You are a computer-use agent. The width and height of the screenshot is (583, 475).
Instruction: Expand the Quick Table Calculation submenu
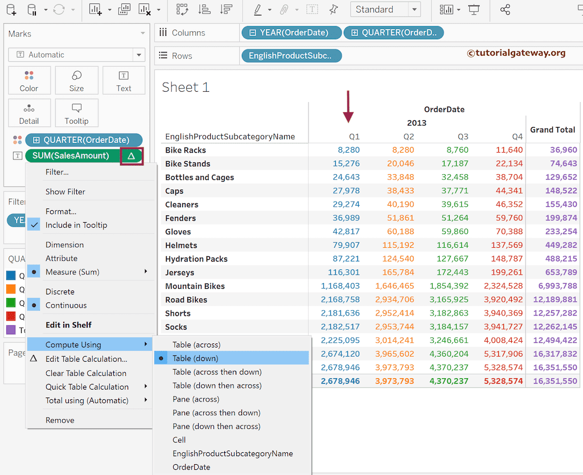pyautogui.click(x=87, y=387)
